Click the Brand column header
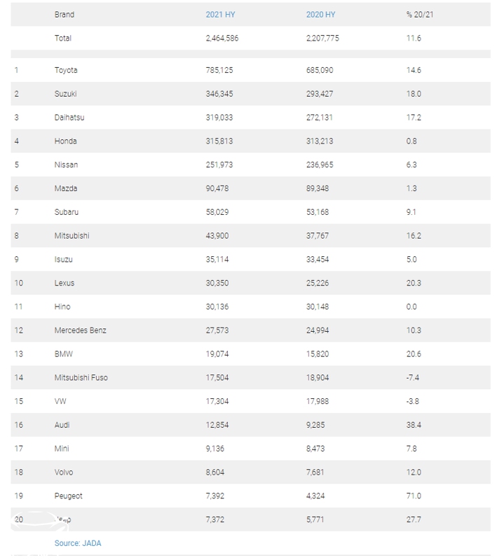Viewport: 504px width, 560px height. (x=64, y=14)
